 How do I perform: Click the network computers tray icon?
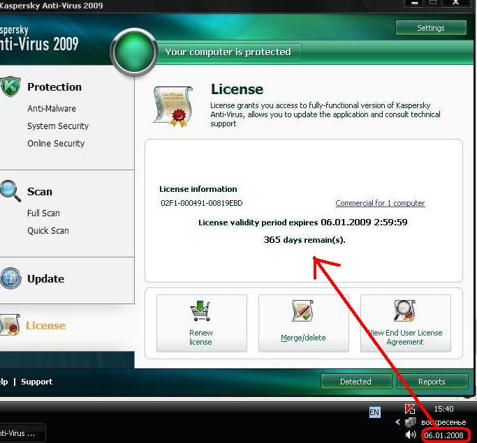point(411,422)
